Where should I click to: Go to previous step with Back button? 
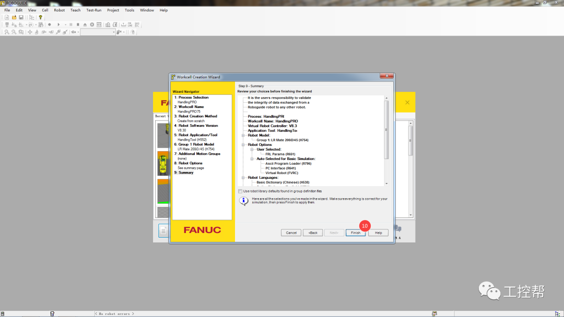pos(313,233)
